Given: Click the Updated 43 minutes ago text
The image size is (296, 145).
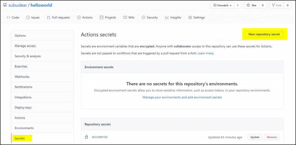Looking at the screenshot, I should pos(225,137).
